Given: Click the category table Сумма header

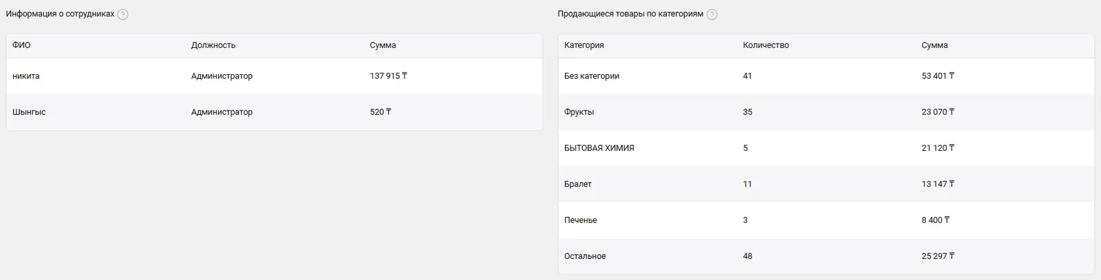Looking at the screenshot, I should coord(934,45).
